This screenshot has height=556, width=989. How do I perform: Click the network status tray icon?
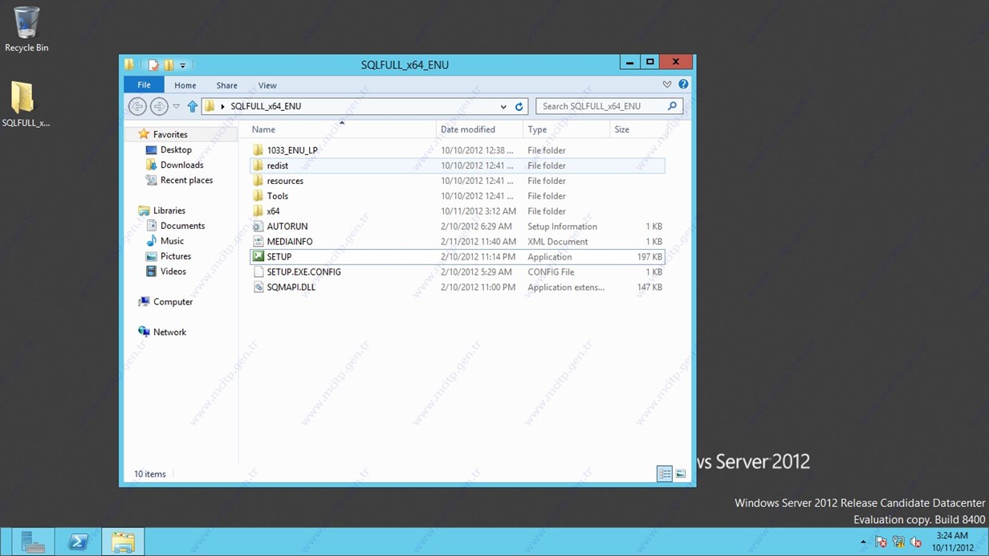click(898, 542)
